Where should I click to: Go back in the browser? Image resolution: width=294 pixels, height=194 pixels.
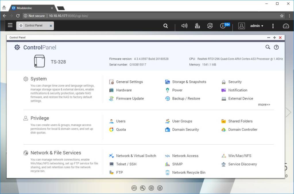tap(5, 16)
